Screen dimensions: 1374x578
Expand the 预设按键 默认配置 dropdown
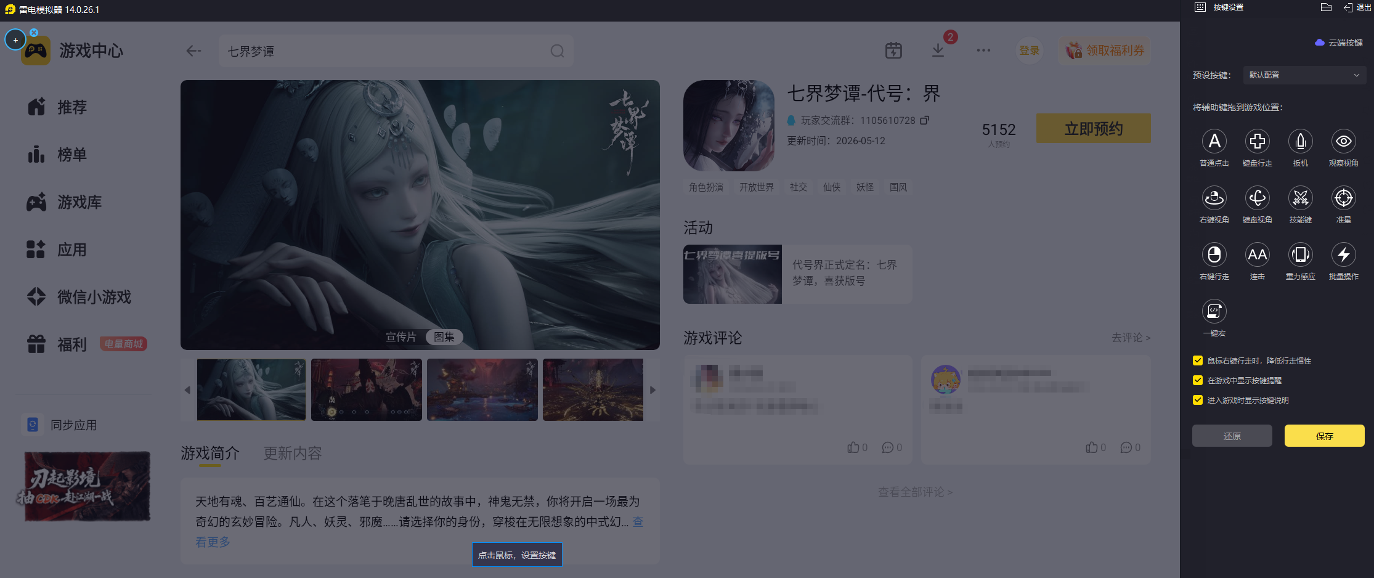[1304, 75]
